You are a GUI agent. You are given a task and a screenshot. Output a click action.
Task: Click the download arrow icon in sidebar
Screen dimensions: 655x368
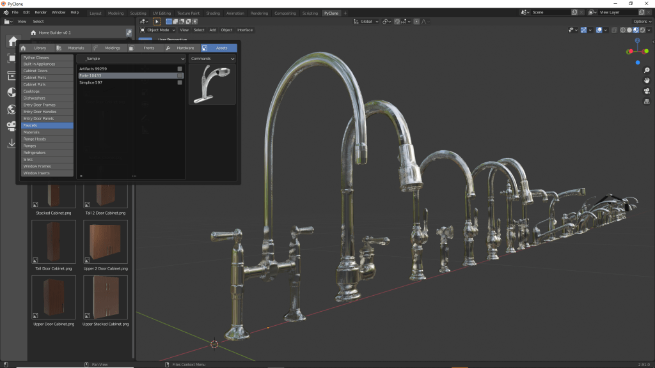(x=12, y=144)
